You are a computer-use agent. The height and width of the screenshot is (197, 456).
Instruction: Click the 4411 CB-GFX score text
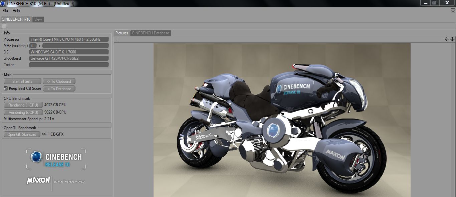click(52, 134)
